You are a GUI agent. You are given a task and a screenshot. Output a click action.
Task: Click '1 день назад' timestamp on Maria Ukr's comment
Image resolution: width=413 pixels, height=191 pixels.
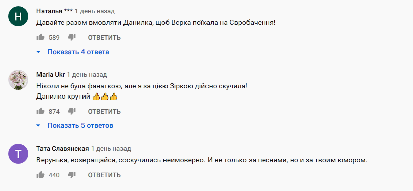87,75
